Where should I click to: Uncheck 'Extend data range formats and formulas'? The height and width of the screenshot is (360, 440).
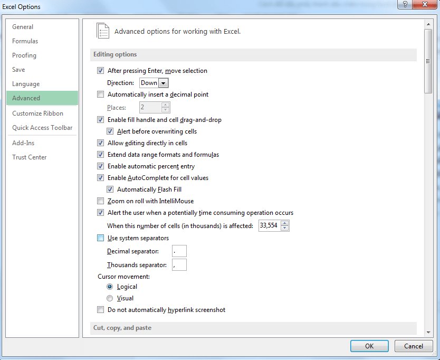[x=100, y=155]
